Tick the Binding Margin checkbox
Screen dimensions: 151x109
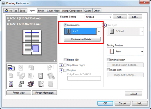pos(108,60)
